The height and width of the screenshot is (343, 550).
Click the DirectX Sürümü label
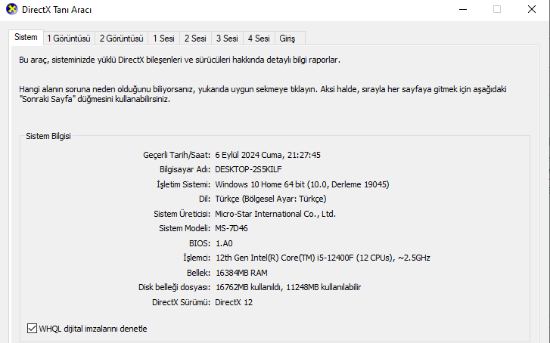[x=181, y=302]
